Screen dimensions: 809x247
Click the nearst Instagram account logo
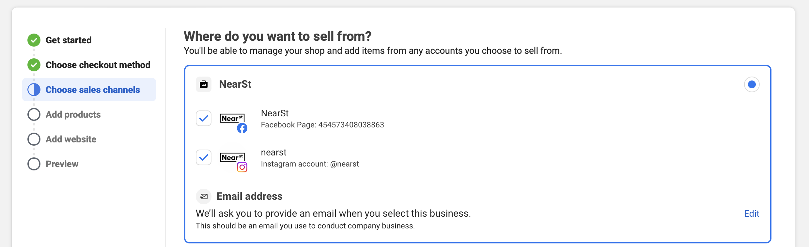coord(233,159)
